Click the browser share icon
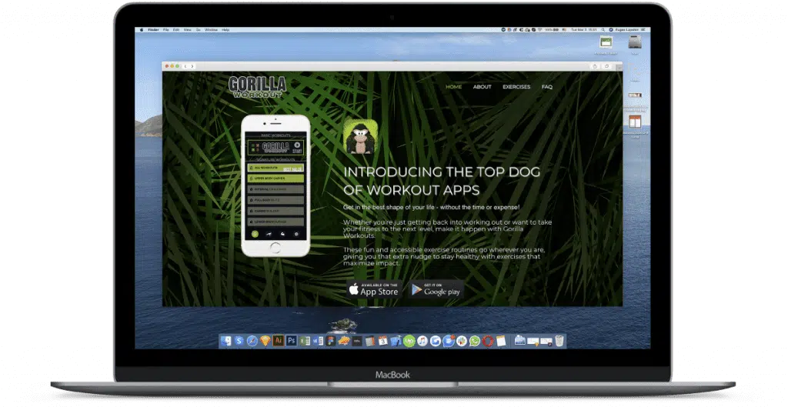The height and width of the screenshot is (407, 788). (595, 66)
